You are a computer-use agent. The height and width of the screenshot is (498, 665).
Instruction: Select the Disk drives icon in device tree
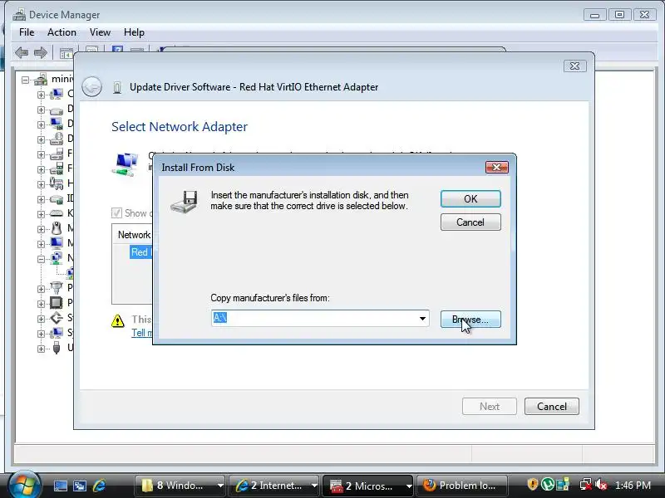[x=57, y=110]
